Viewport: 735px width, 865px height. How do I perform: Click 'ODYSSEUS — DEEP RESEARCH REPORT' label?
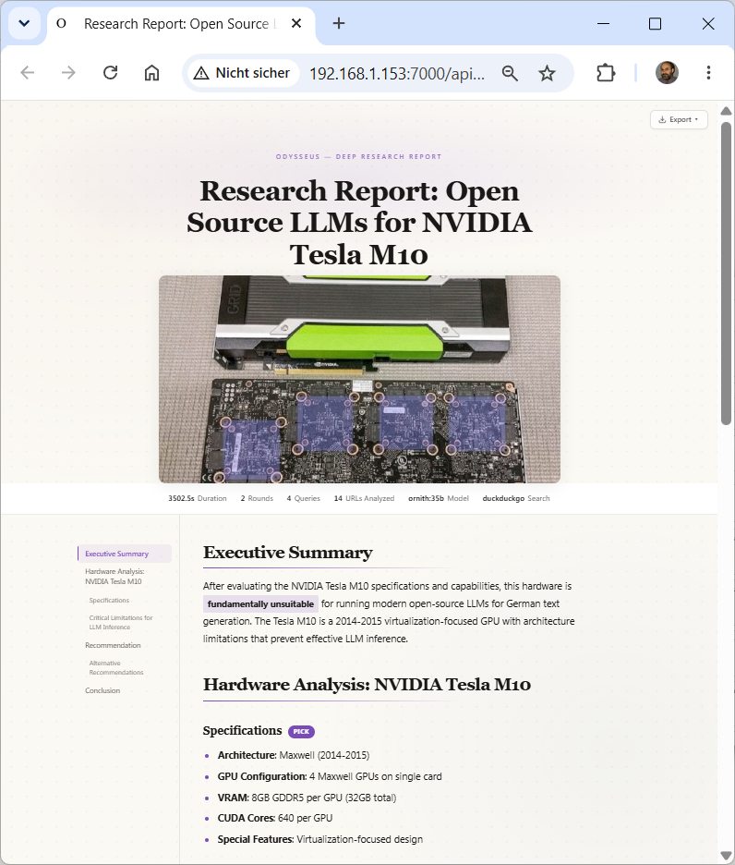click(x=359, y=157)
